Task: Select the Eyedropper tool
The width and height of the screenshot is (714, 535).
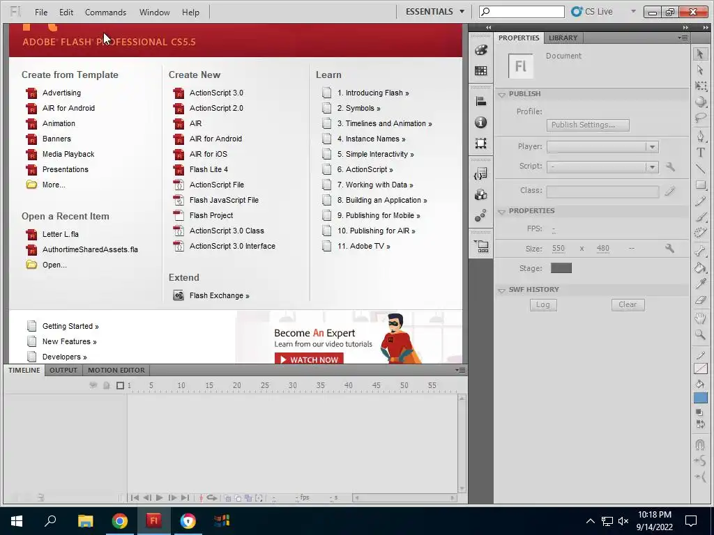Action: (x=700, y=284)
